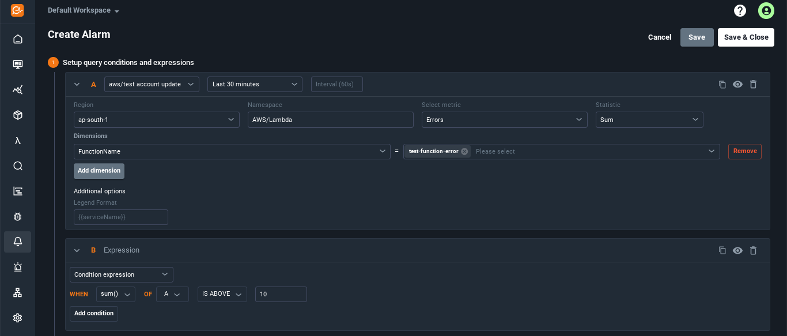Click the Add condition button

(x=93, y=313)
